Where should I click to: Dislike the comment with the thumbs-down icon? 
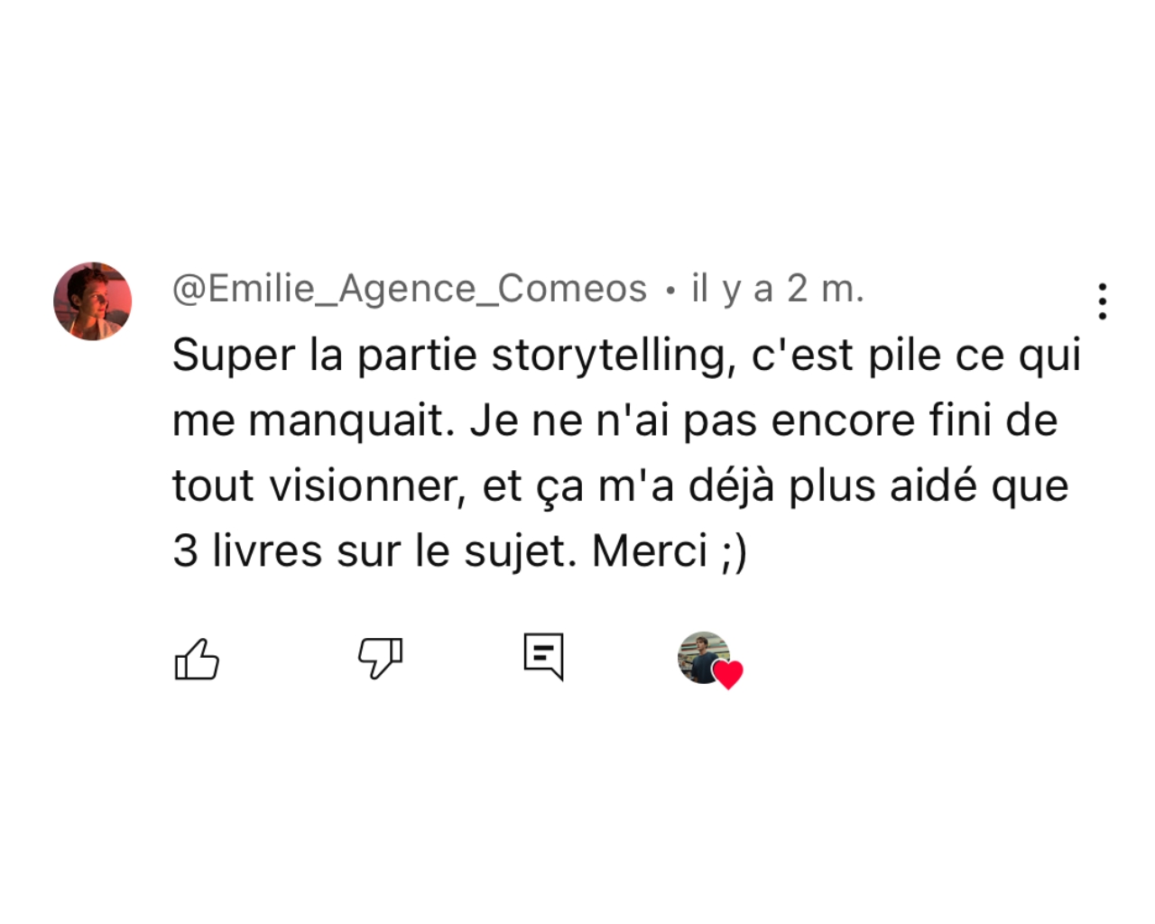[380, 658]
